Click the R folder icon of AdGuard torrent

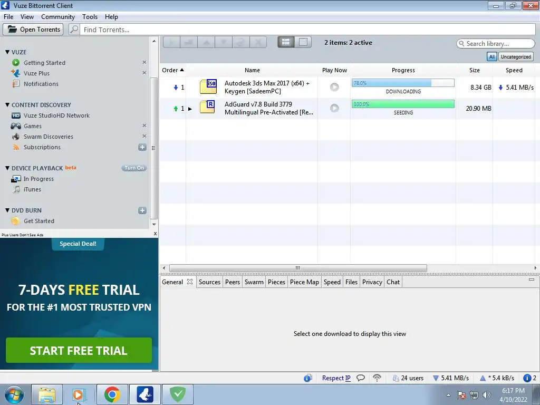207,107
